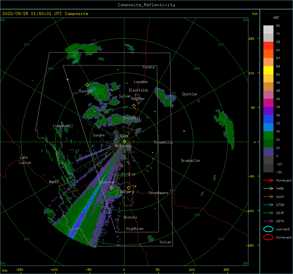Click the cyan 27ZW arrow icon
Image resolution: width=293 pixels, height=274 pixels.
coord(268,205)
